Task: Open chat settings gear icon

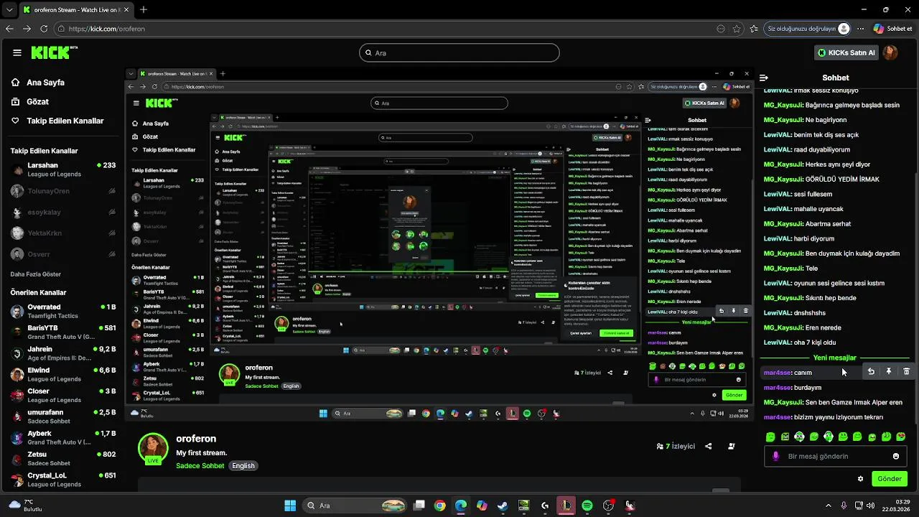Action: pyautogui.click(x=860, y=479)
